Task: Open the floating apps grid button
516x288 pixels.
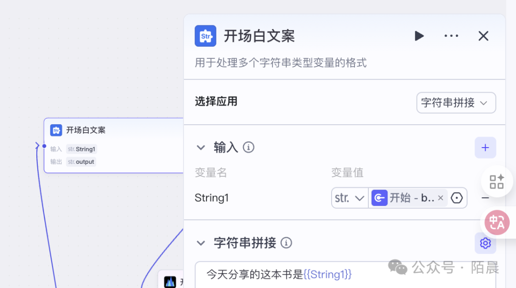Action: coord(496,181)
